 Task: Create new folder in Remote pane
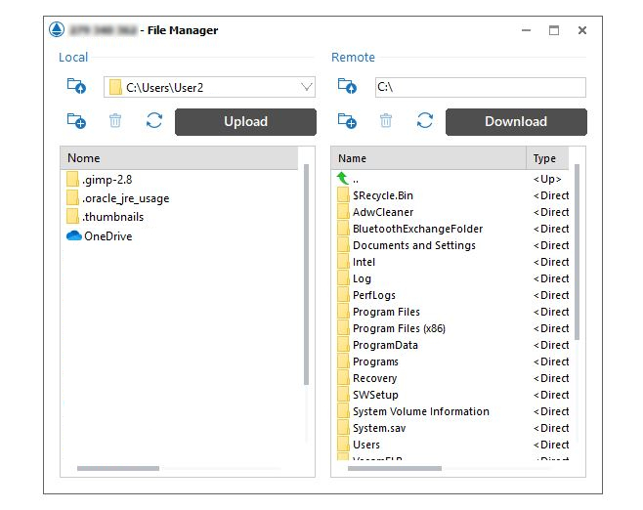coord(348,121)
